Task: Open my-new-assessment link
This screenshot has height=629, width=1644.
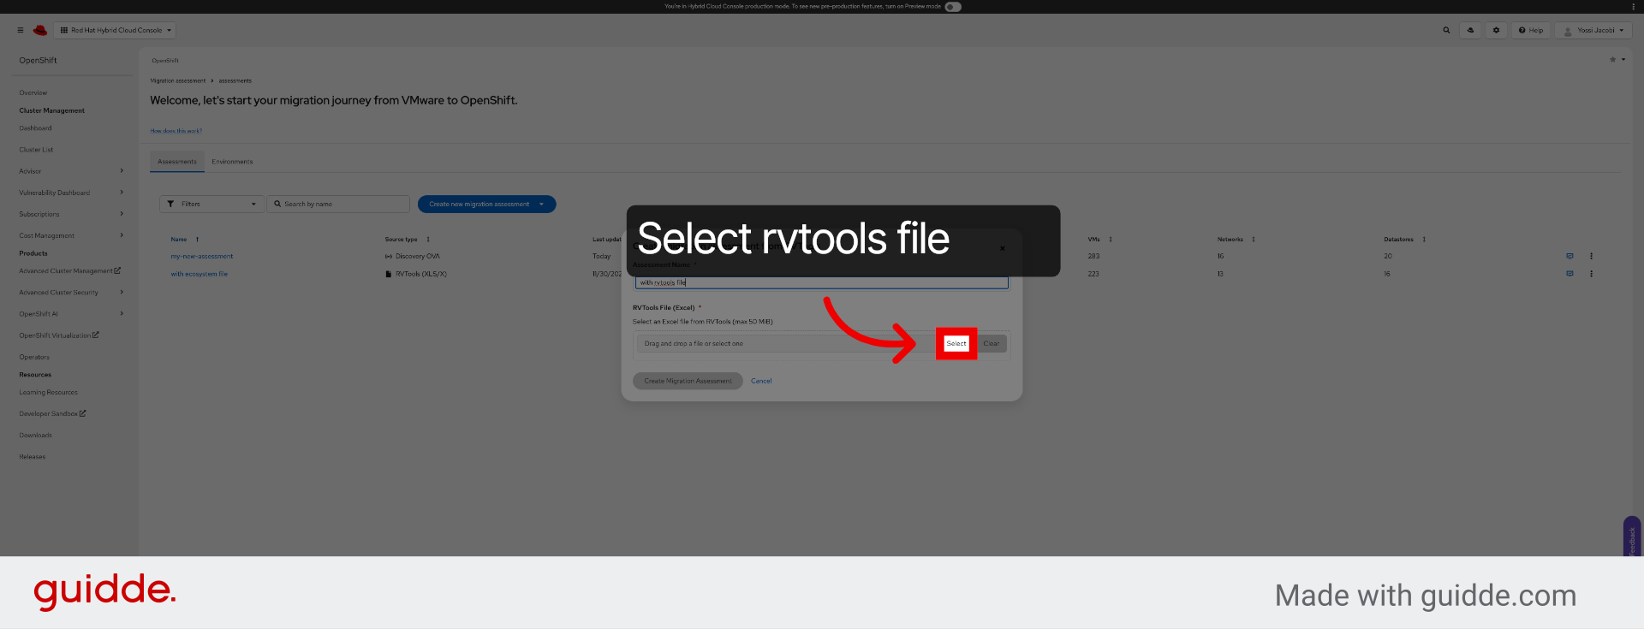Action: (201, 256)
